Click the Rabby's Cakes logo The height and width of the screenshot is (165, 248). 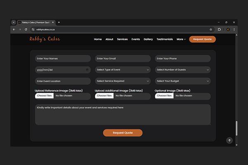coord(45,39)
